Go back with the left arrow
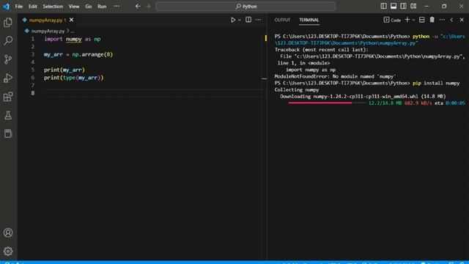This screenshot has height=264, width=469. (138, 7)
